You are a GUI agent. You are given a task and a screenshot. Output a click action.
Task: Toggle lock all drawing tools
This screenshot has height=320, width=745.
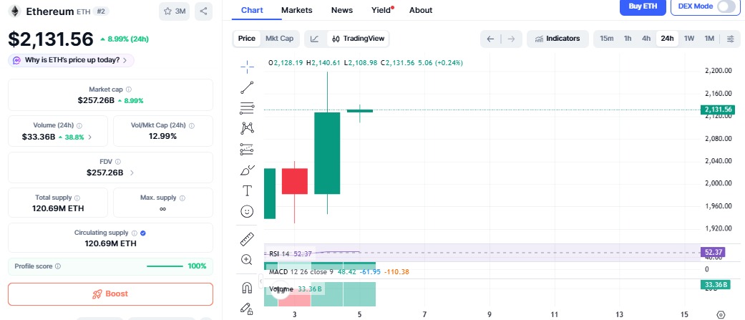click(x=247, y=309)
